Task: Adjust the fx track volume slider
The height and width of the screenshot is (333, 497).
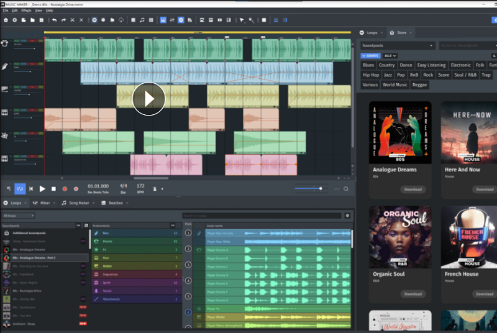Action: click(x=25, y=140)
